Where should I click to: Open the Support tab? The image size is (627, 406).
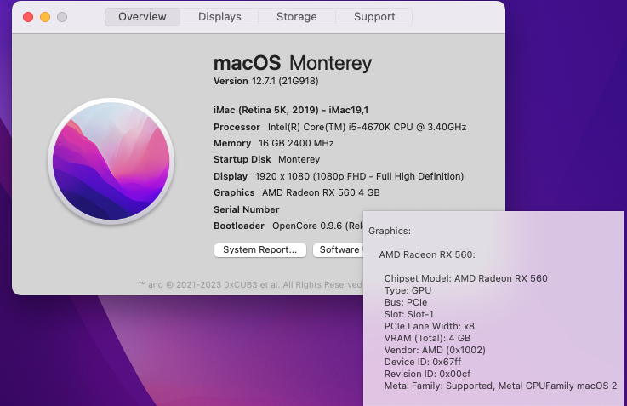[374, 17]
